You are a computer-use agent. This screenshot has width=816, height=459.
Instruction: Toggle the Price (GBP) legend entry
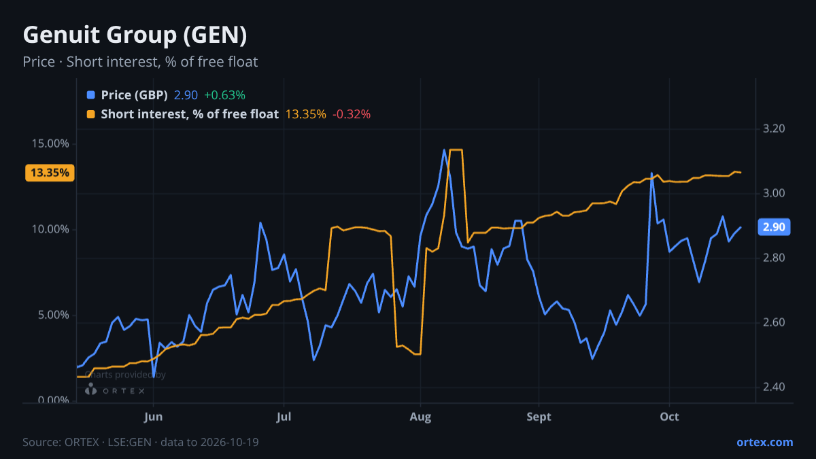(x=134, y=95)
